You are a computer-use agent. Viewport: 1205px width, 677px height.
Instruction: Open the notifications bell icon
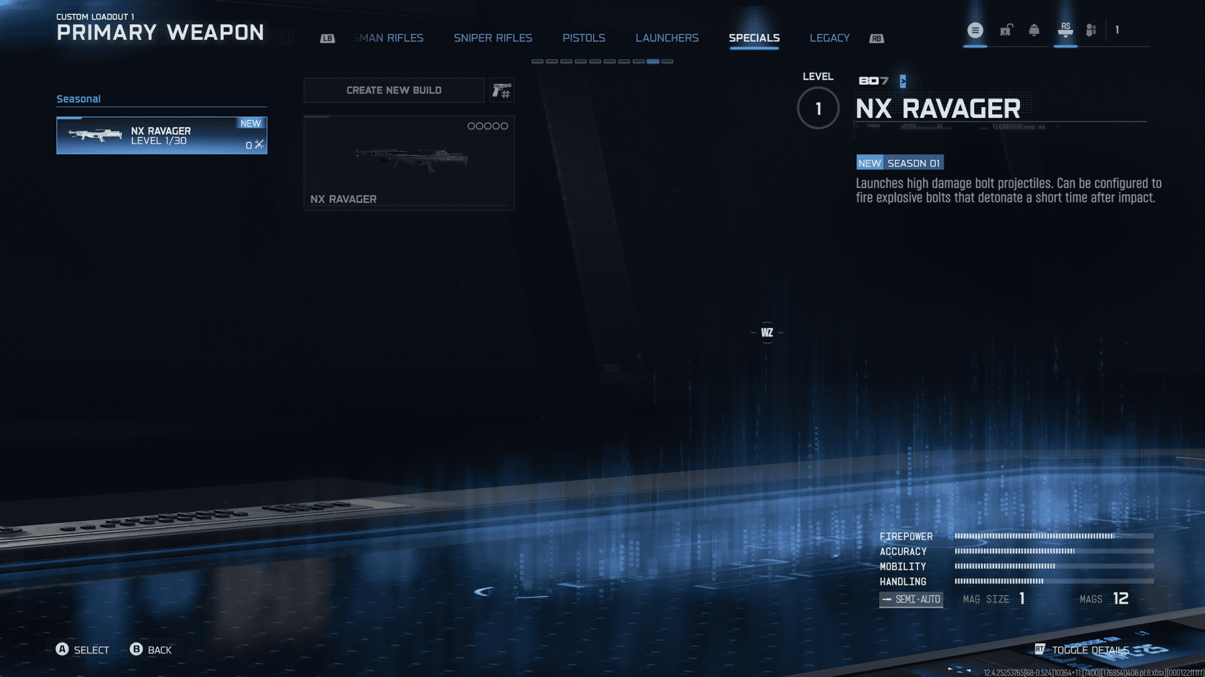tap(1034, 30)
